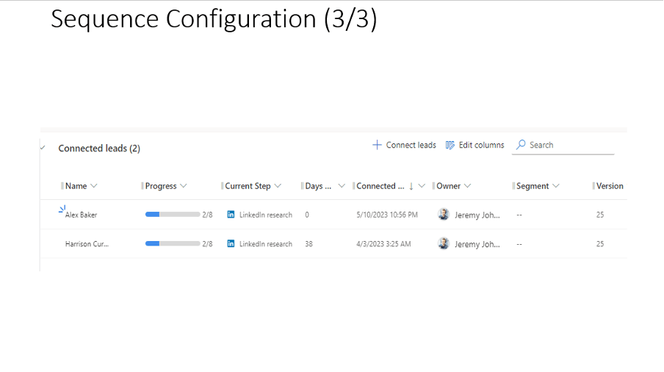The height and width of the screenshot is (372, 664).
Task: Click the magnifier icon in Search
Action: point(521,145)
